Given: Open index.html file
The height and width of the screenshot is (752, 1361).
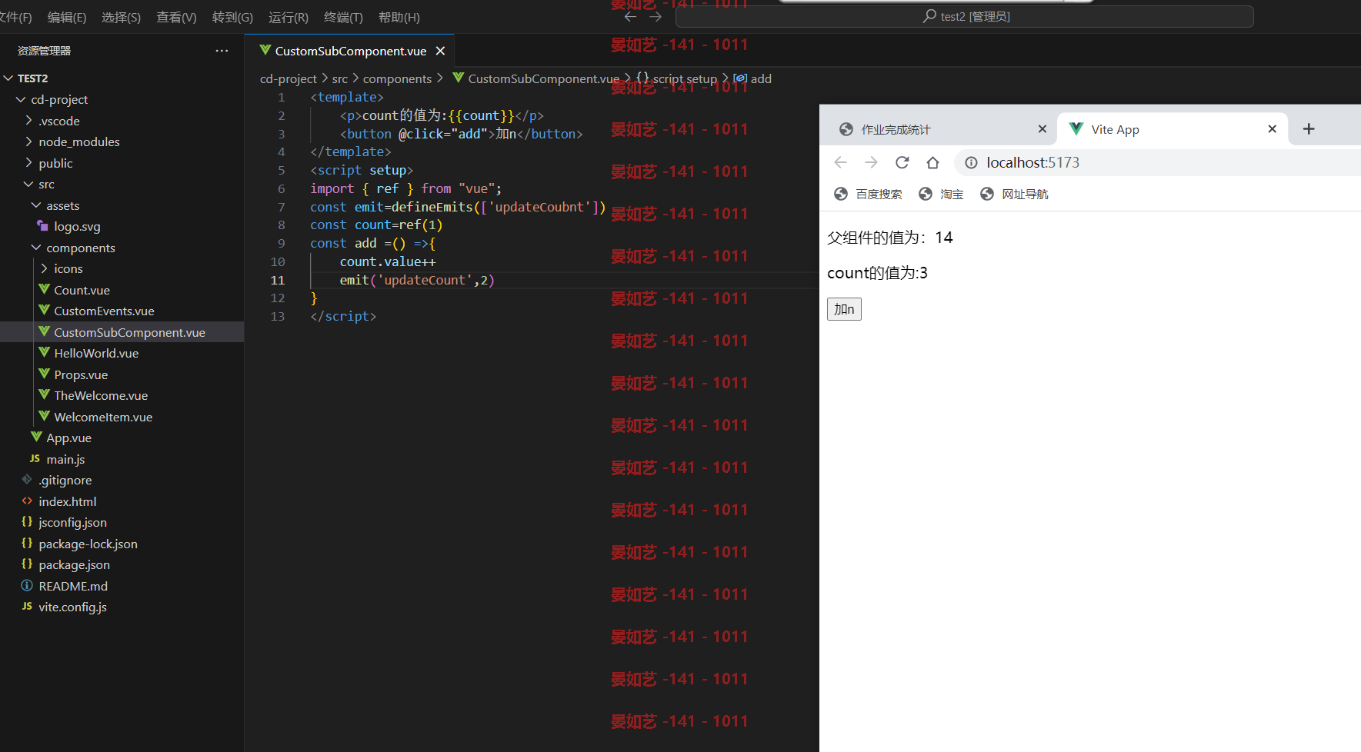Looking at the screenshot, I should 122,501.
